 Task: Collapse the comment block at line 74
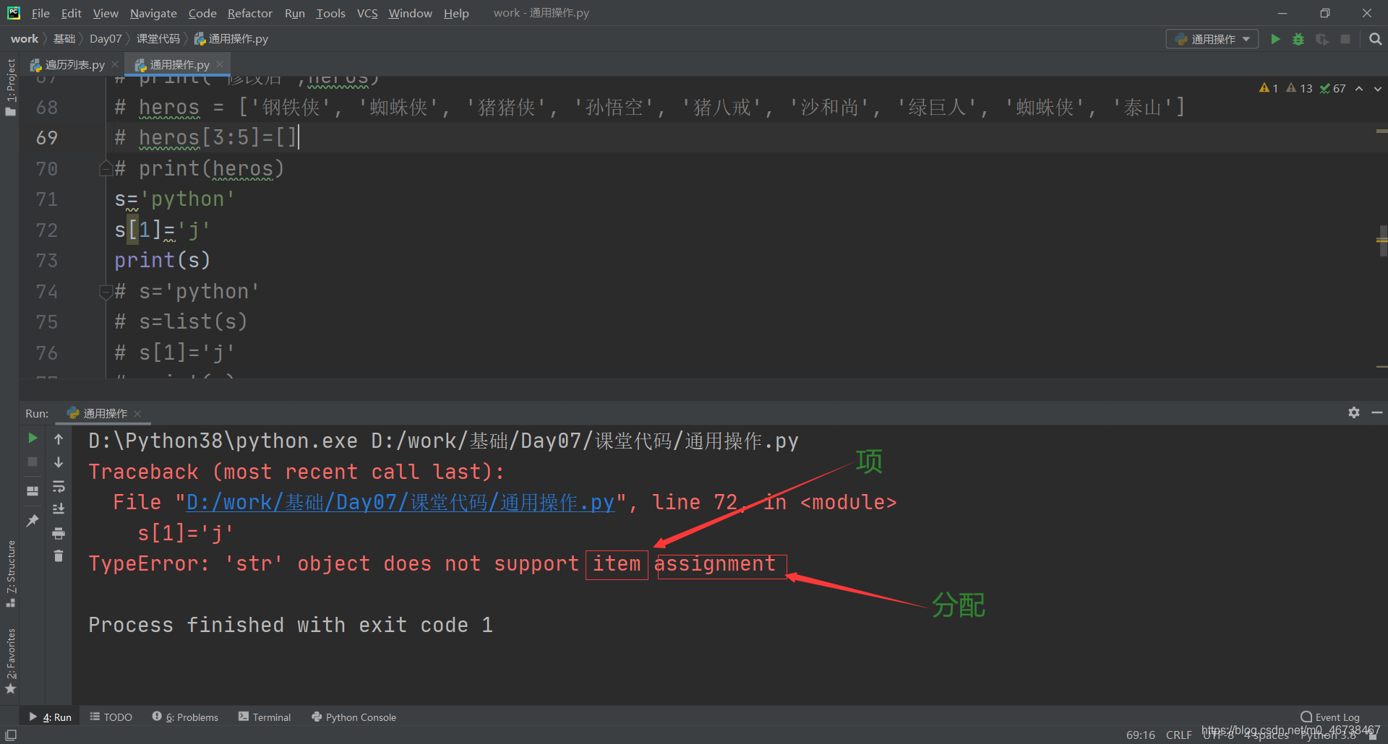click(x=106, y=291)
